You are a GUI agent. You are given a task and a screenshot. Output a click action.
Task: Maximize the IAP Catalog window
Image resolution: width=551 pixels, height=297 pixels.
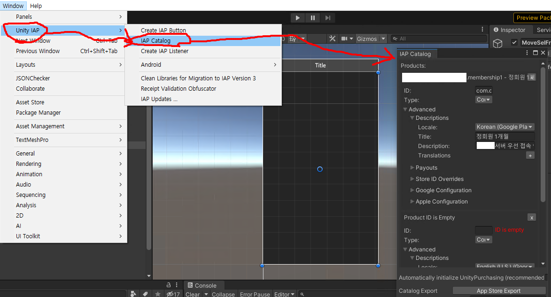tap(535, 53)
